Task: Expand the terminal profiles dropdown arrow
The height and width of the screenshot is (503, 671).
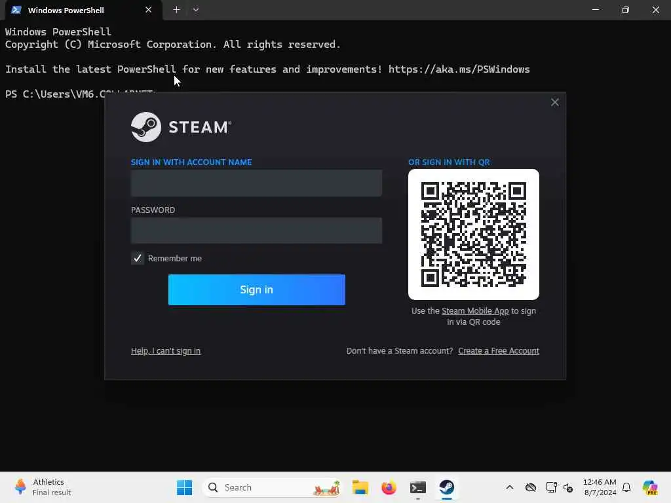Action: 195,9
